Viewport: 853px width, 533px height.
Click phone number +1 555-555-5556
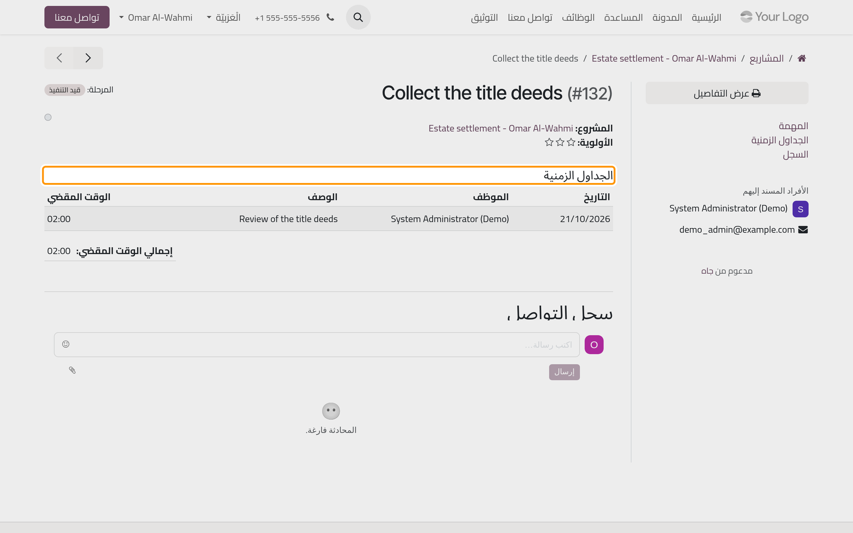287,18
